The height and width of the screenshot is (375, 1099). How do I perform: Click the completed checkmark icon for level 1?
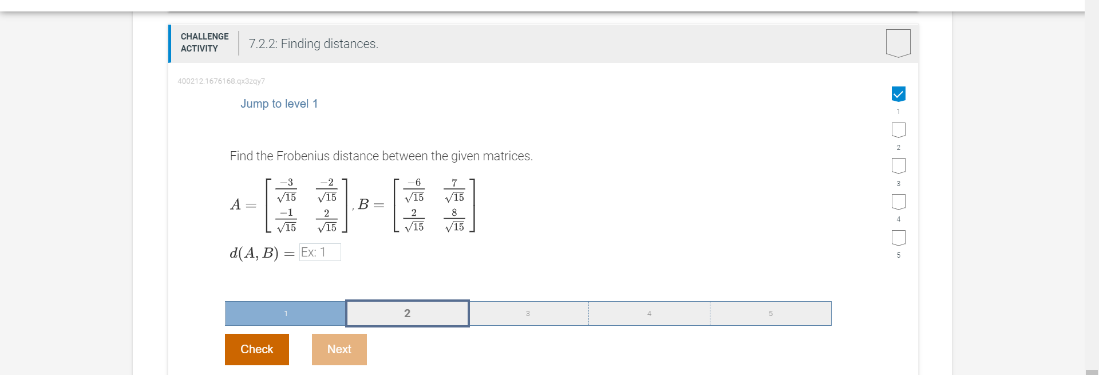pyautogui.click(x=898, y=93)
